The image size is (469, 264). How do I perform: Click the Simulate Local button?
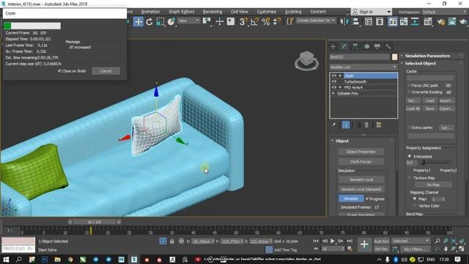pos(361,180)
